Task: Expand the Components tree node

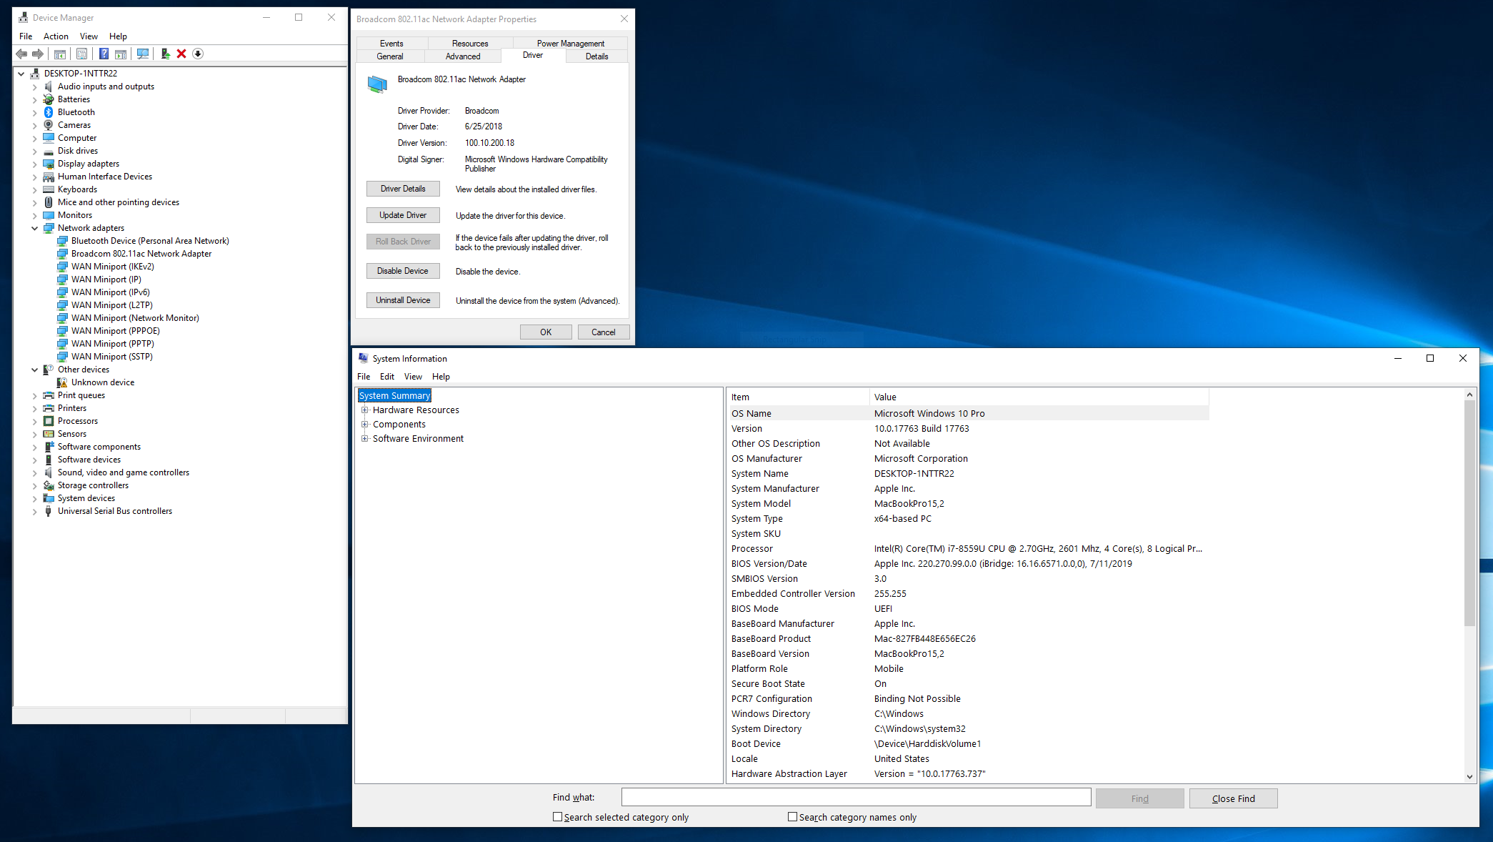Action: tap(364, 425)
